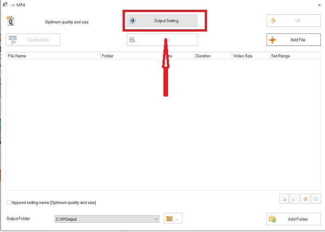Confirm with the OK button
This screenshot has width=325, height=232.
[293, 20]
